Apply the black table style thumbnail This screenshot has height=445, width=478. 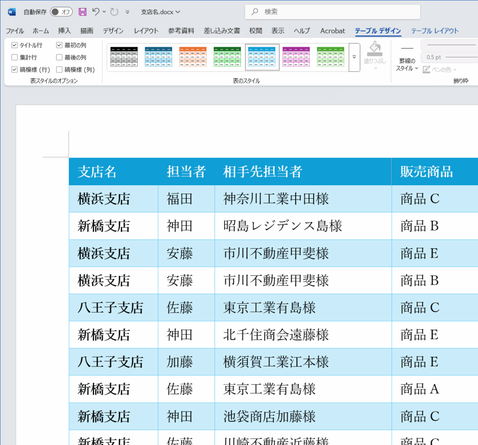coord(124,57)
